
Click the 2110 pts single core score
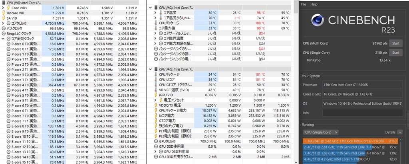pyautogui.click(x=381, y=53)
